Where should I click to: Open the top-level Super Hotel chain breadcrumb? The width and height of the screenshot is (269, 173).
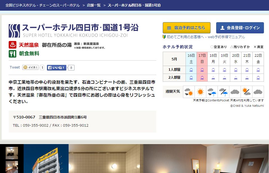click(42, 5)
